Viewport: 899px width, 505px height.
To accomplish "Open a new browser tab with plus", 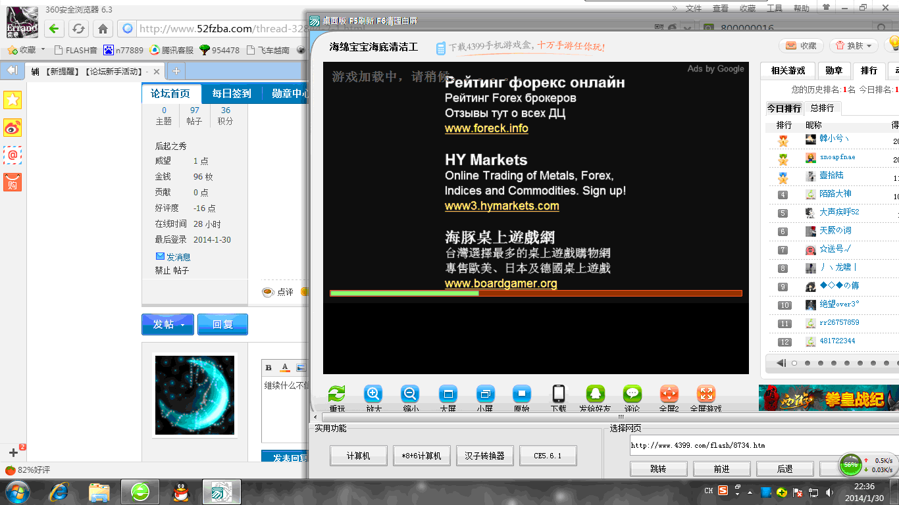I will [x=176, y=71].
